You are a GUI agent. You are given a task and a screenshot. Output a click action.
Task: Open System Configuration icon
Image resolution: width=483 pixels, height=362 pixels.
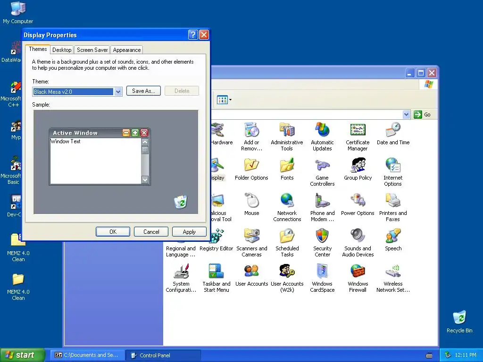click(181, 278)
